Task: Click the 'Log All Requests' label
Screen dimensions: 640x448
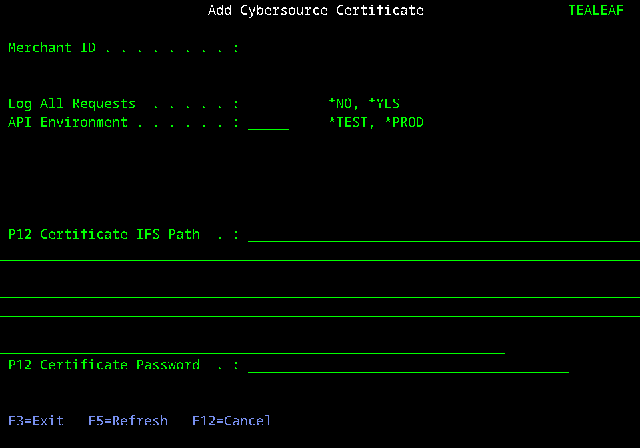Action: click(x=72, y=103)
